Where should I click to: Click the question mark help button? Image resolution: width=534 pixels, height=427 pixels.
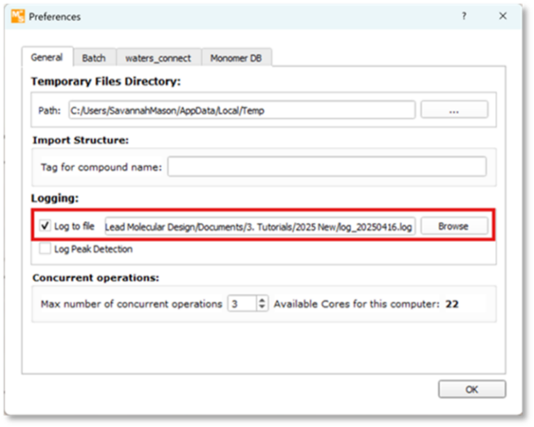click(464, 16)
